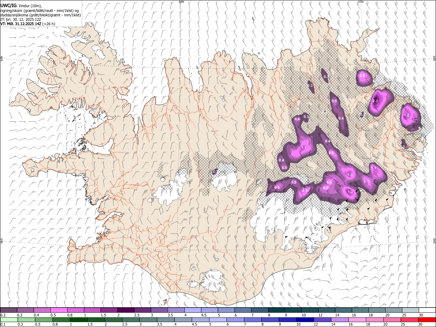The height and width of the screenshot is (327, 436).
Task: Click the 7 blue swatch in the rain scale
Action: (252, 320)
